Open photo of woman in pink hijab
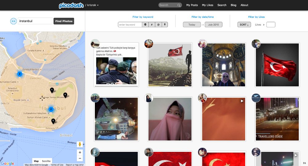This screenshot has width=308, height=166. (x=170, y=119)
